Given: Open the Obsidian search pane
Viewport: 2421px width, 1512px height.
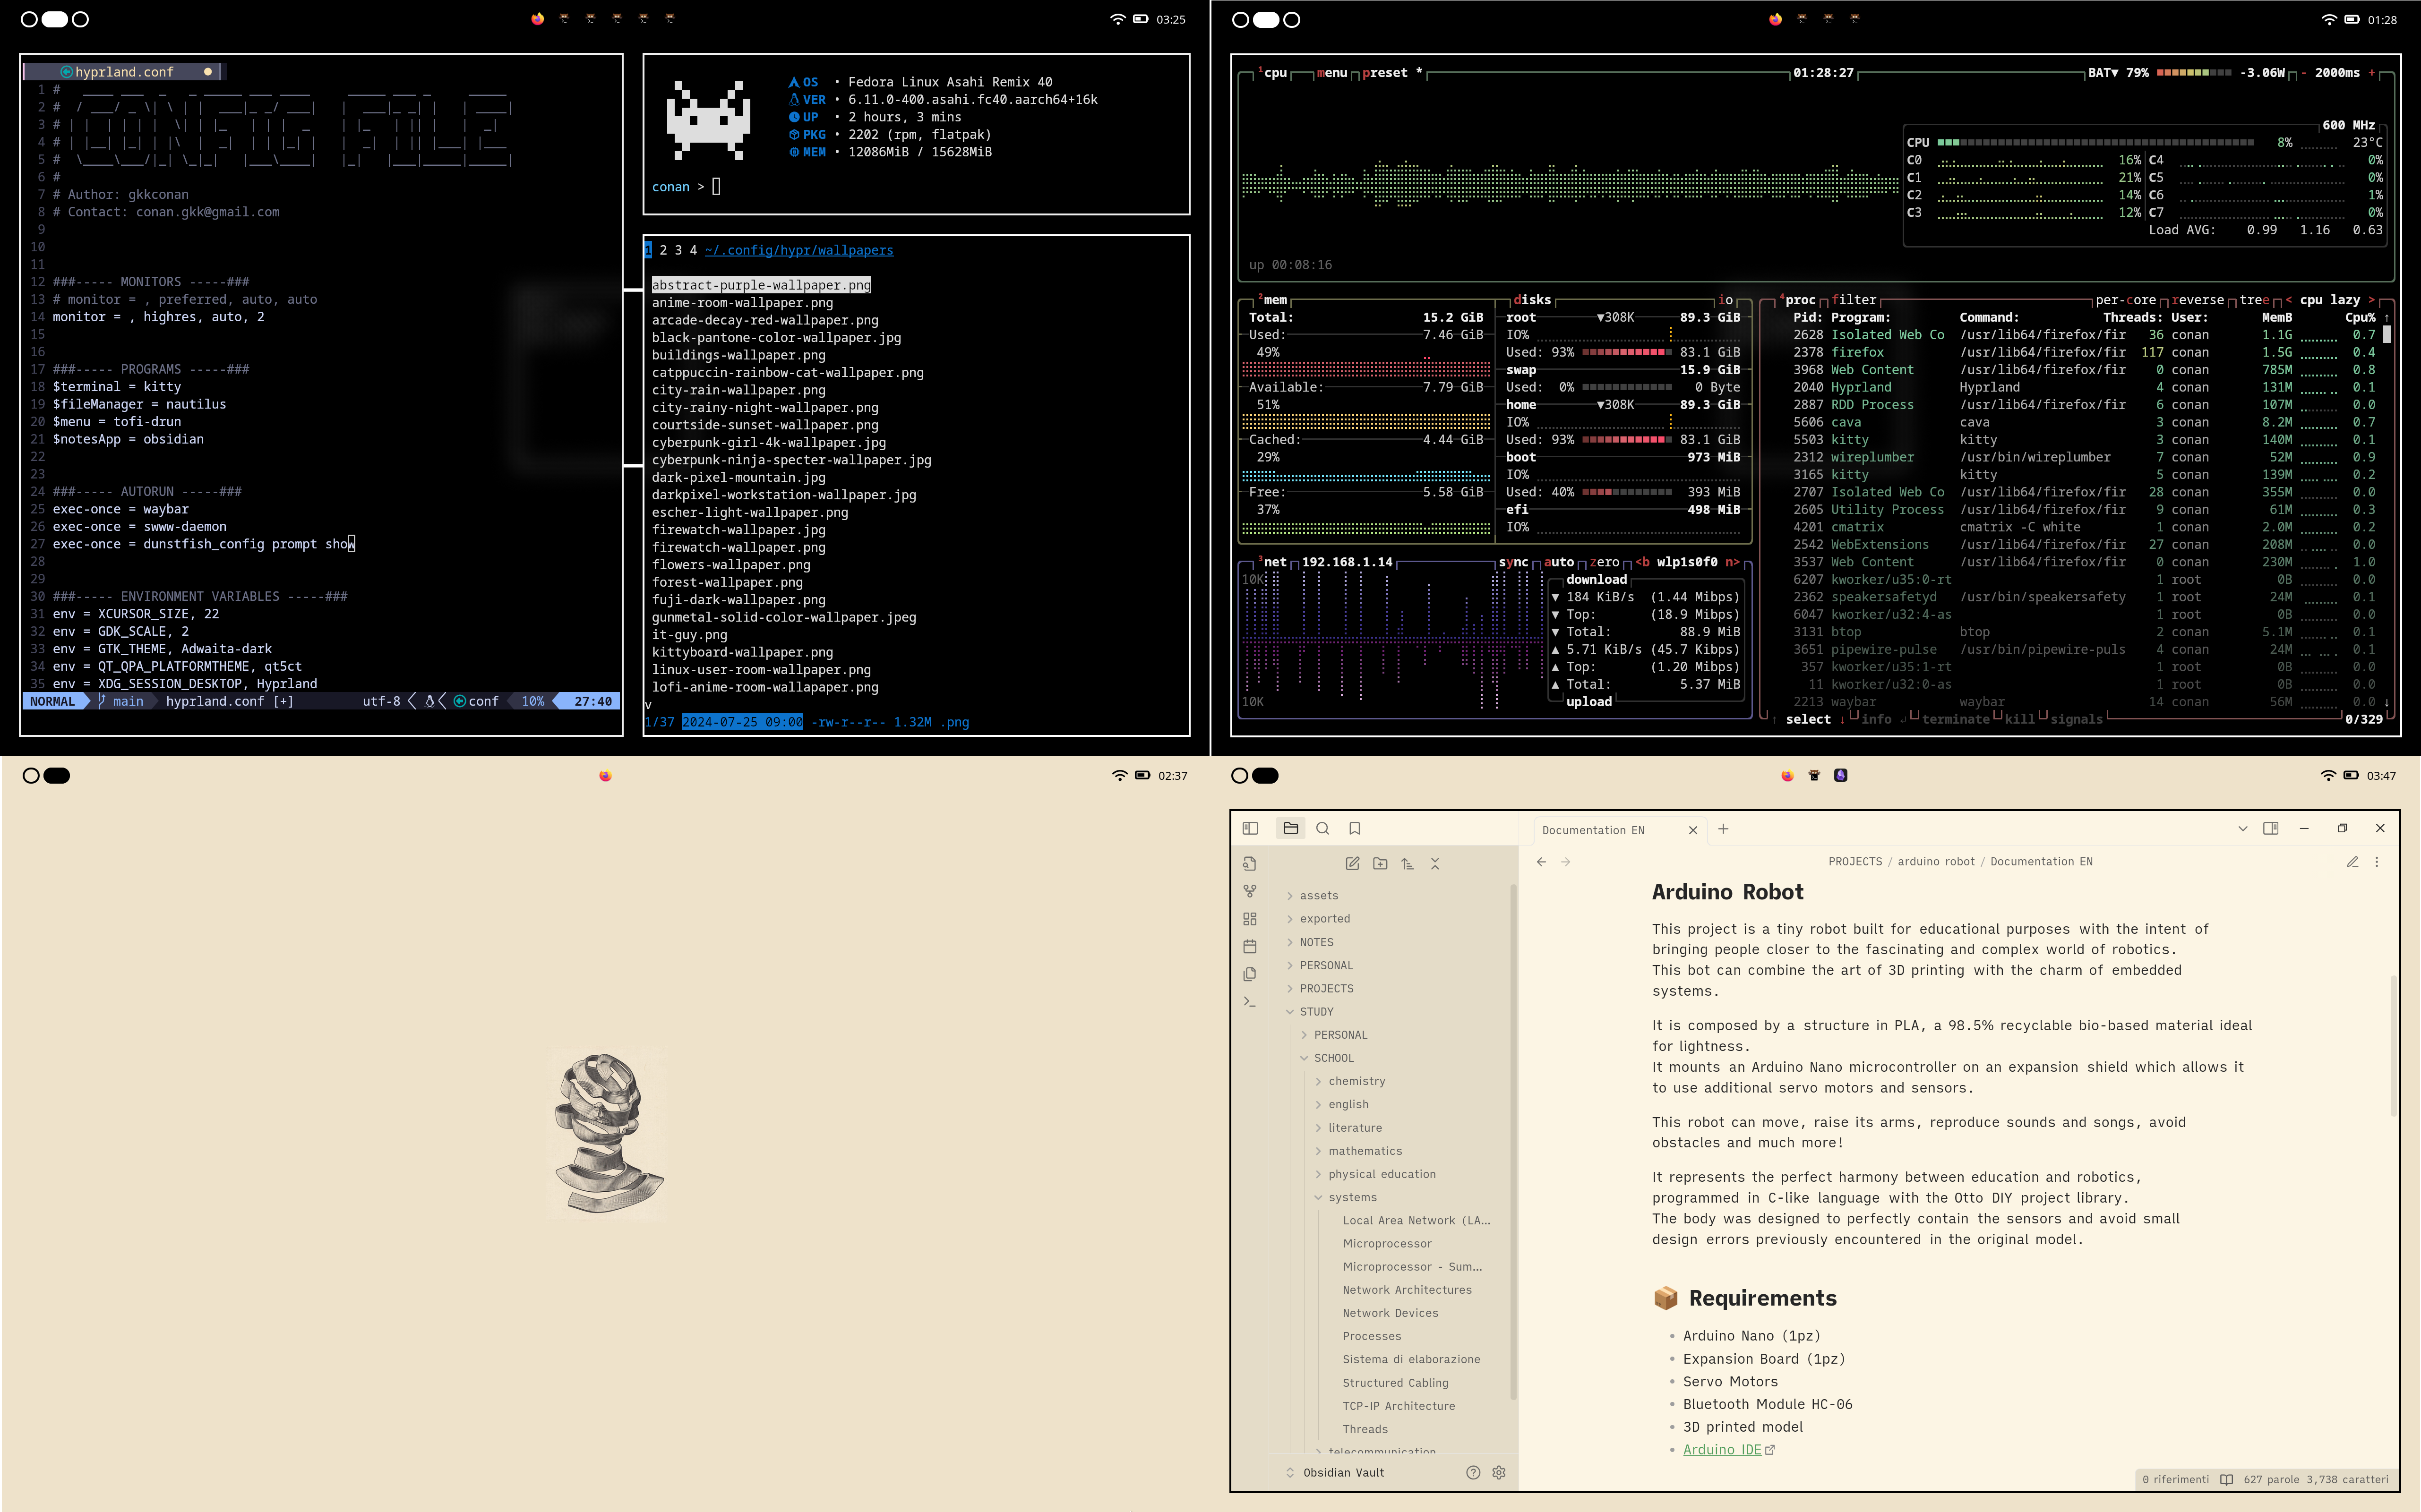Looking at the screenshot, I should coord(1322,828).
